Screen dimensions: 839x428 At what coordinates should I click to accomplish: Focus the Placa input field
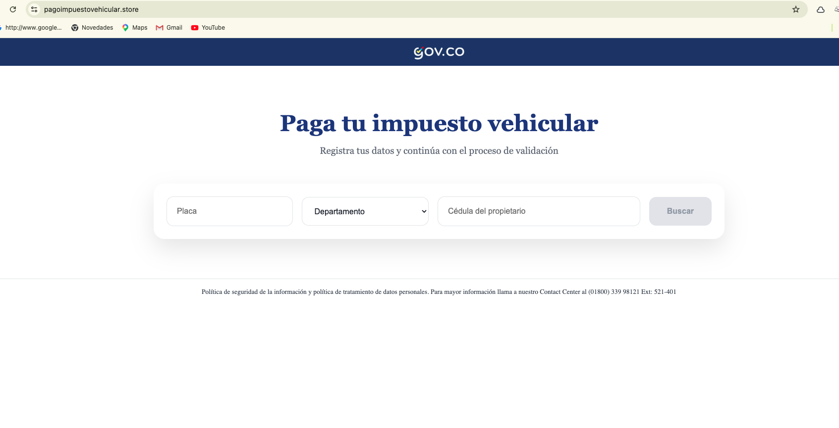tap(229, 211)
